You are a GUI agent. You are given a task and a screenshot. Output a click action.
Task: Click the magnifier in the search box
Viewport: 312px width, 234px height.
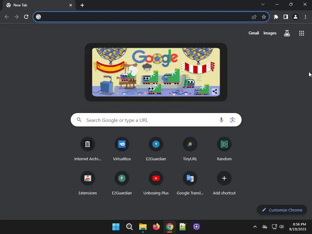[x=79, y=120]
